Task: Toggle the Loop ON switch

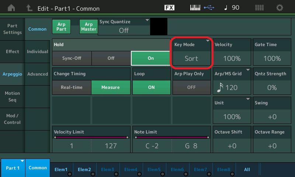Action: [x=151, y=87]
